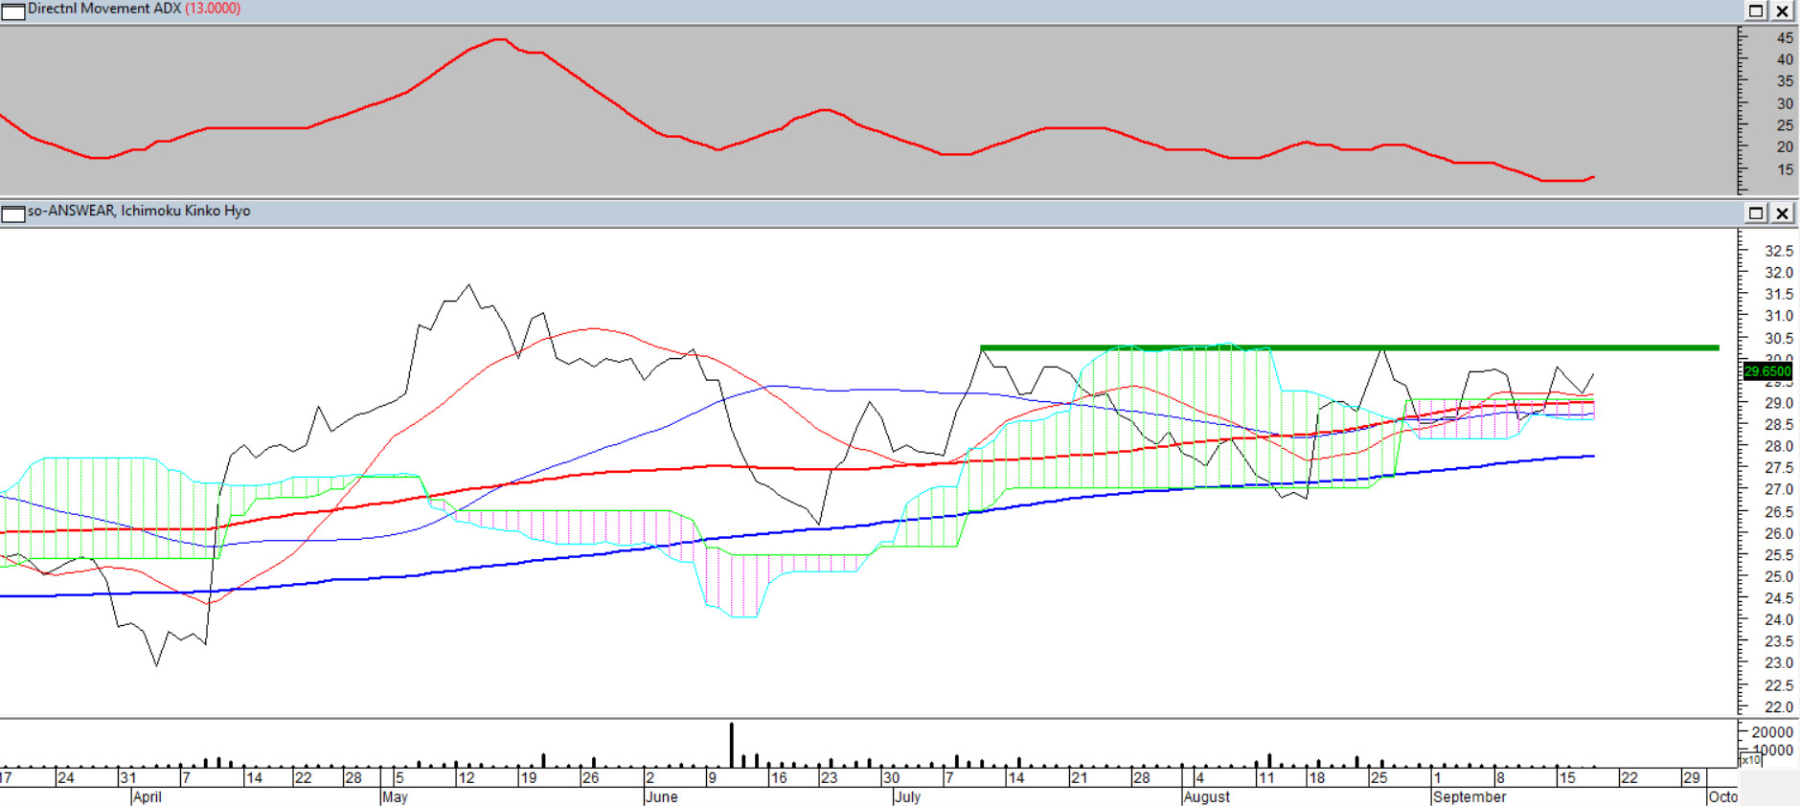
Task: Click the Ichimoku pane title bar window icon
Action: (12, 213)
